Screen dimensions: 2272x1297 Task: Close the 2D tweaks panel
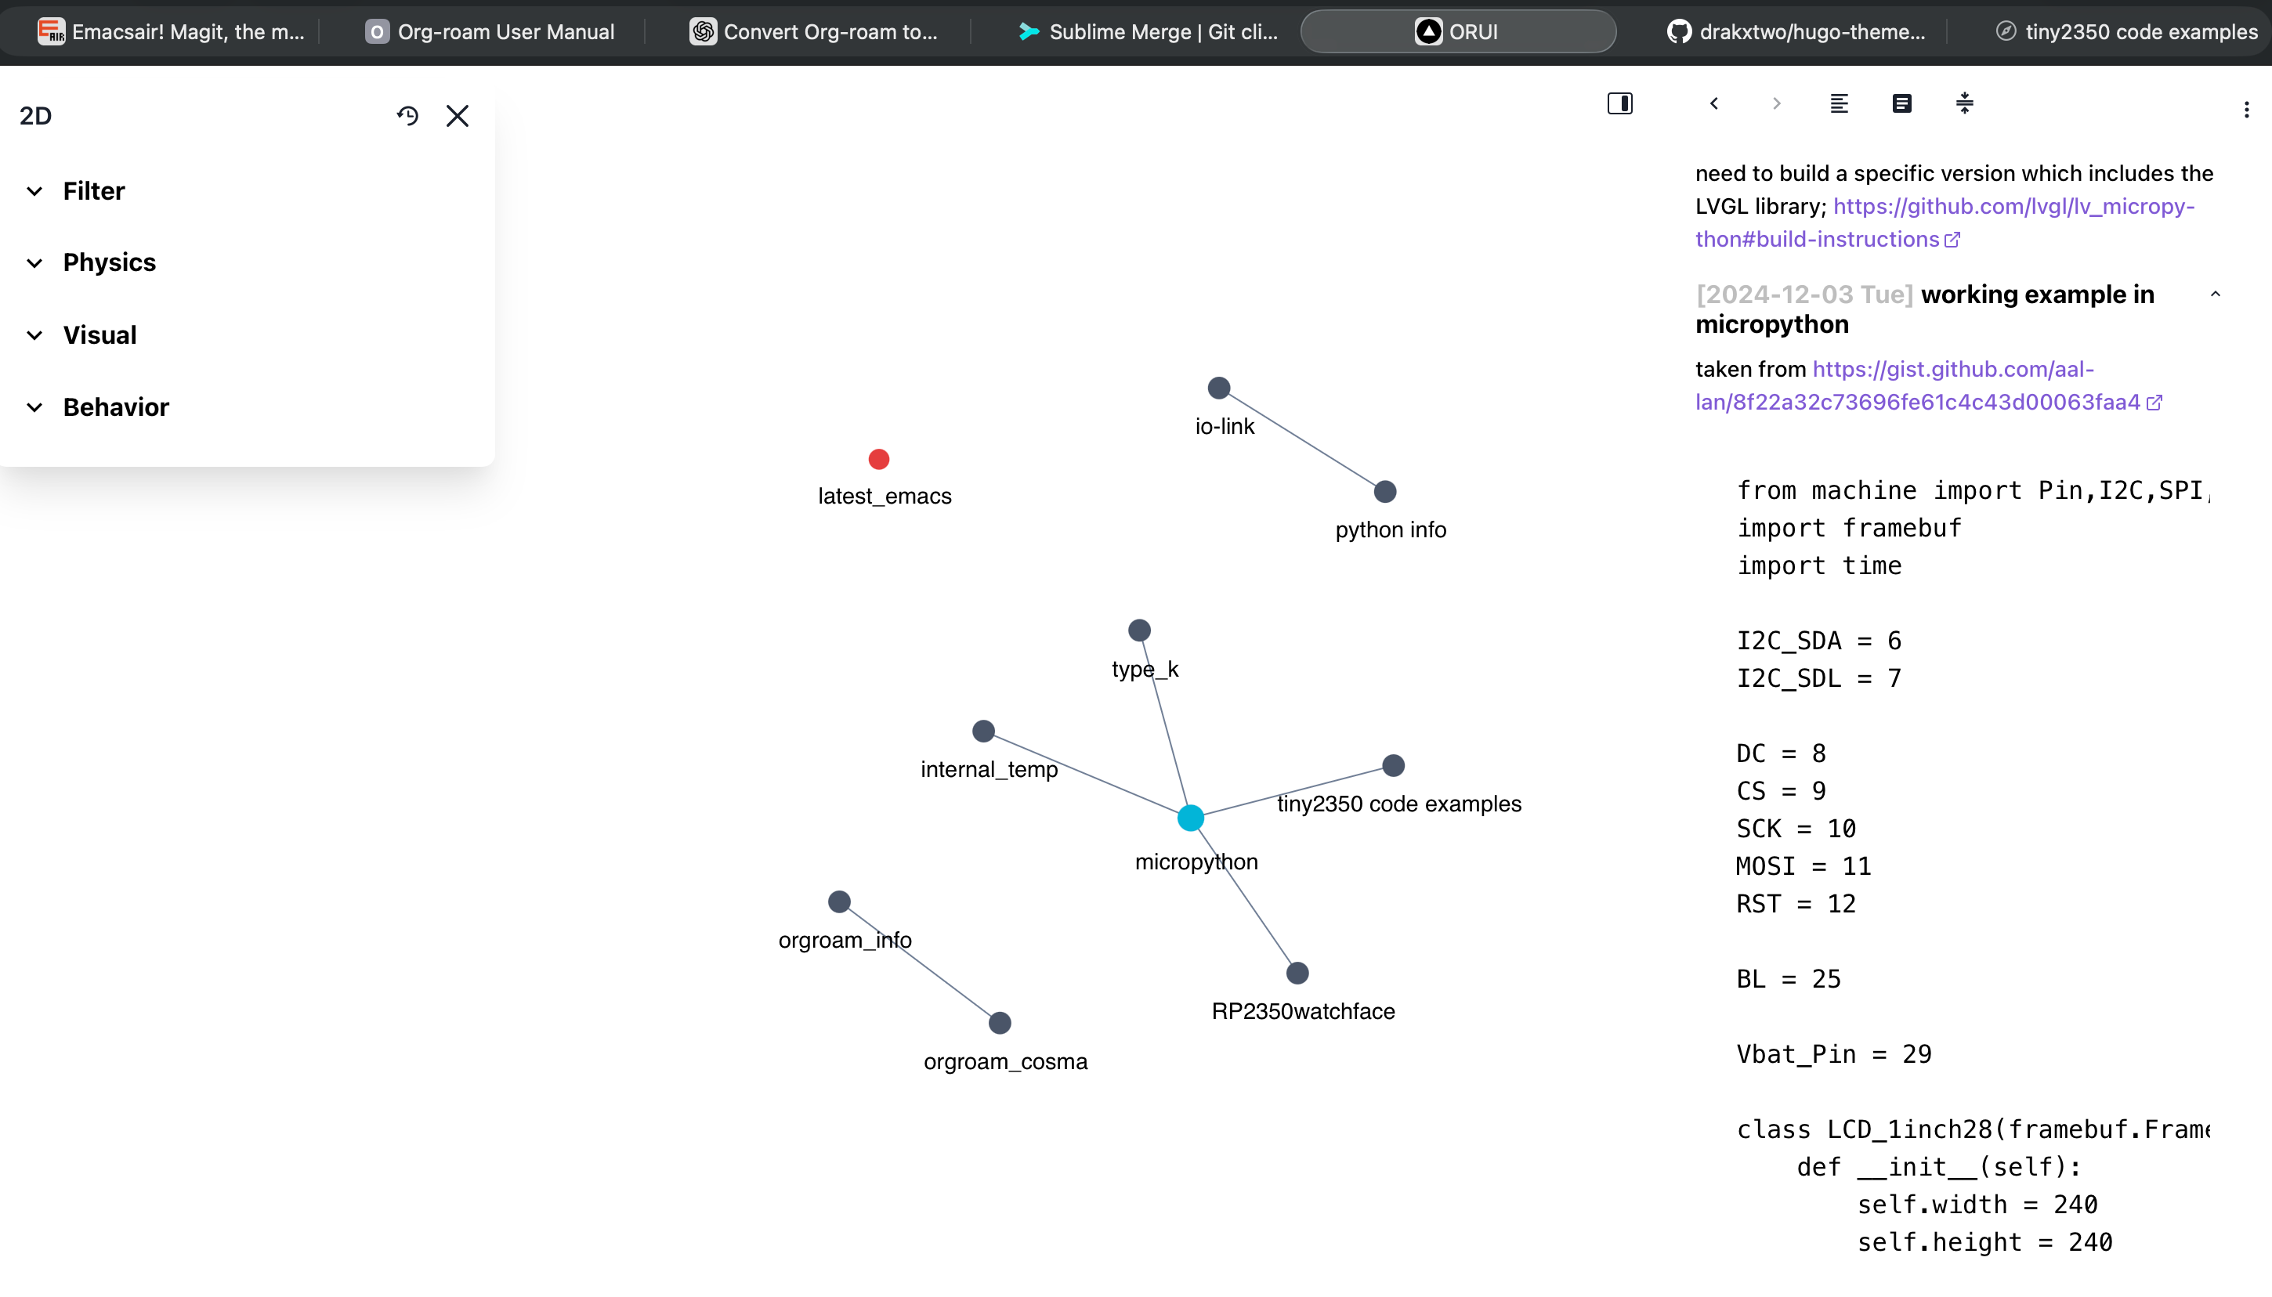457,116
